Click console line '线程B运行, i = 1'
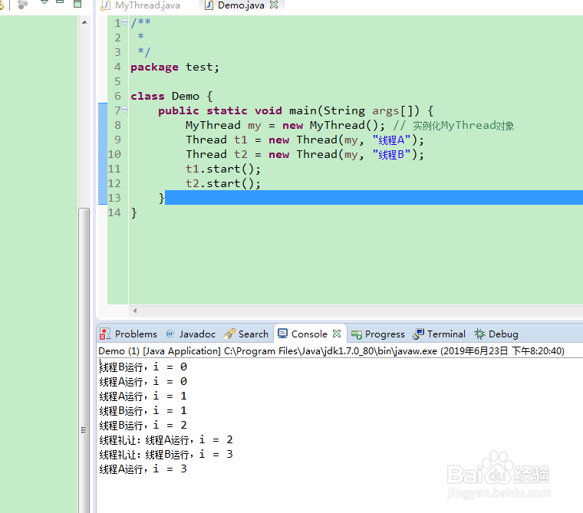Image resolution: width=583 pixels, height=513 pixels. click(x=143, y=410)
